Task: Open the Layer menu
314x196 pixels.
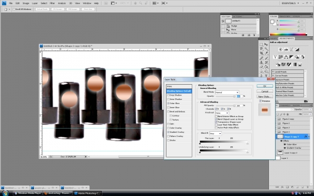Action: [35, 3]
